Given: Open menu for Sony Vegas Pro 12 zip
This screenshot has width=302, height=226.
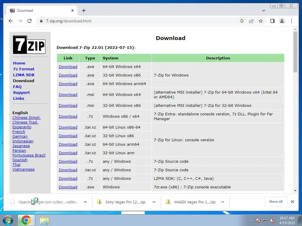Looking at the screenshot, I should point(154,202).
